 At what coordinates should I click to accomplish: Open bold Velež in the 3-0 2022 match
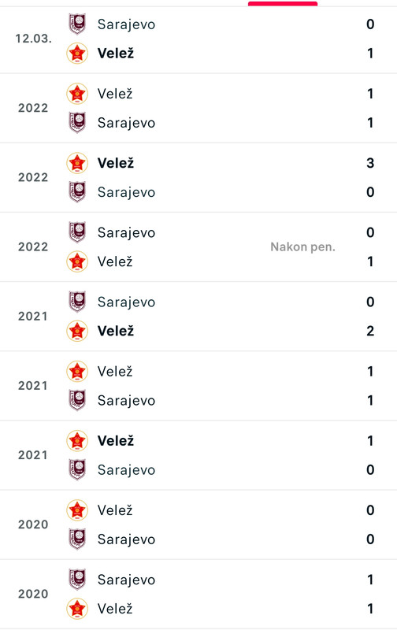[116, 163]
